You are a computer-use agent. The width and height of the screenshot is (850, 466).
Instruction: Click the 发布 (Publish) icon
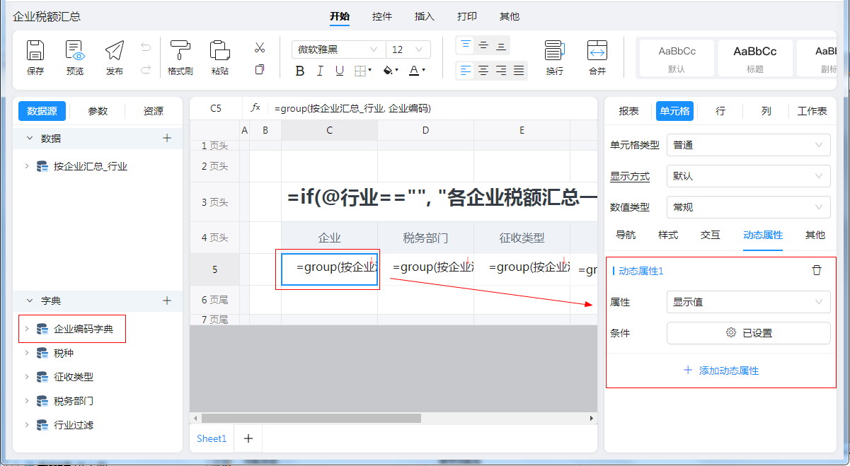click(114, 51)
